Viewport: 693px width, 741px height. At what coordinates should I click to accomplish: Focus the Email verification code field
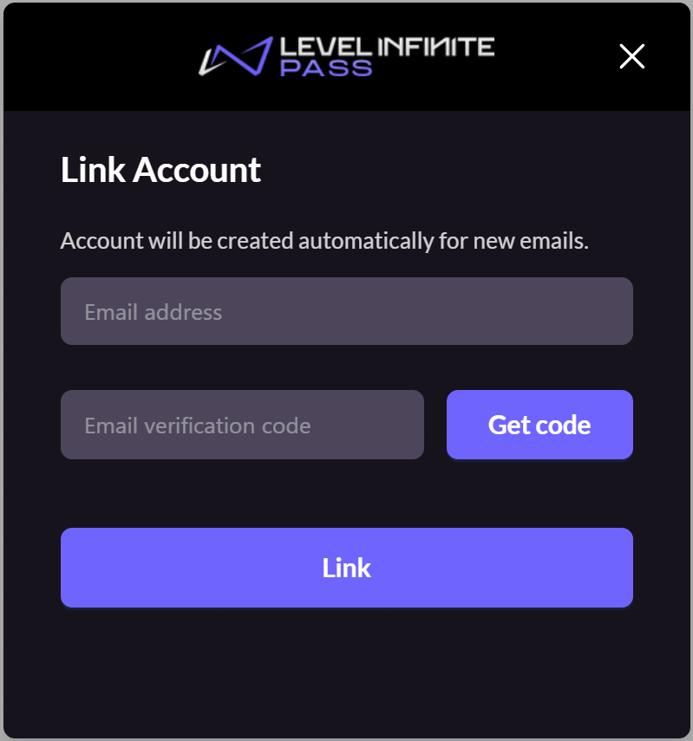[x=242, y=425]
